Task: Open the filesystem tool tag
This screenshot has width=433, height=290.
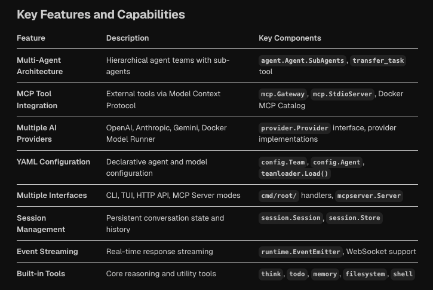Action: [x=365, y=274]
